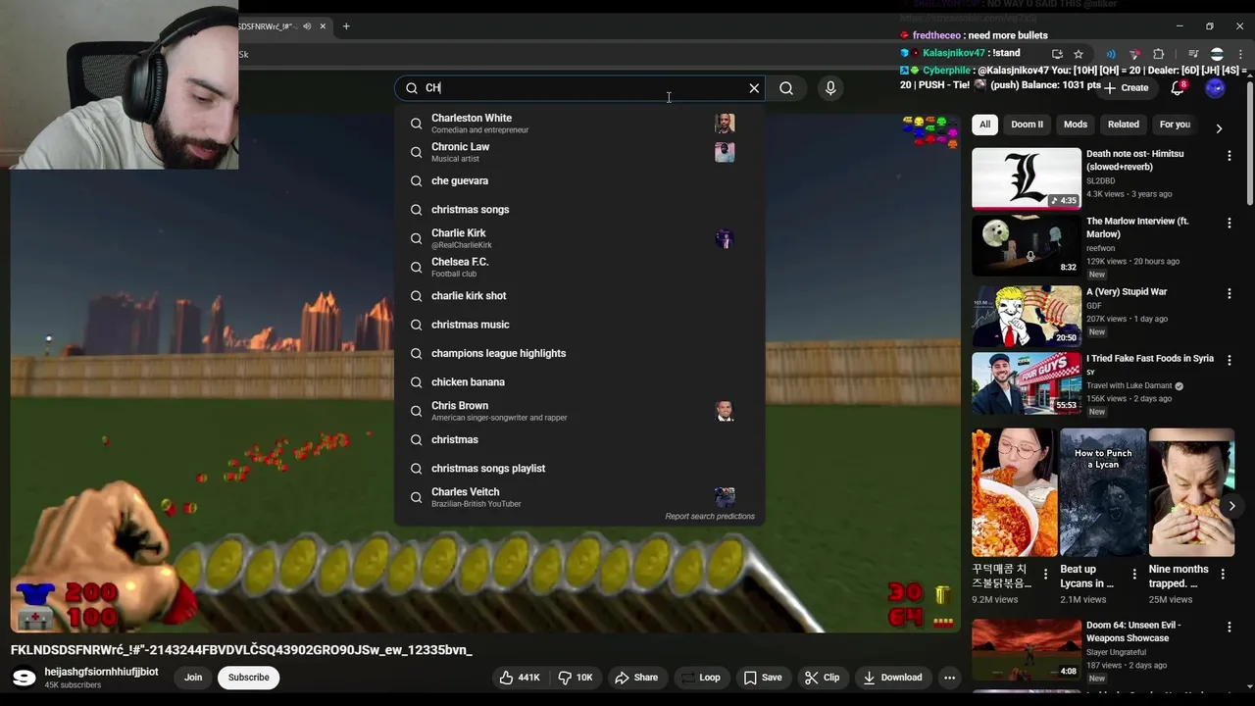
Task: Open options for The Marlow Interview
Action: (x=1229, y=223)
